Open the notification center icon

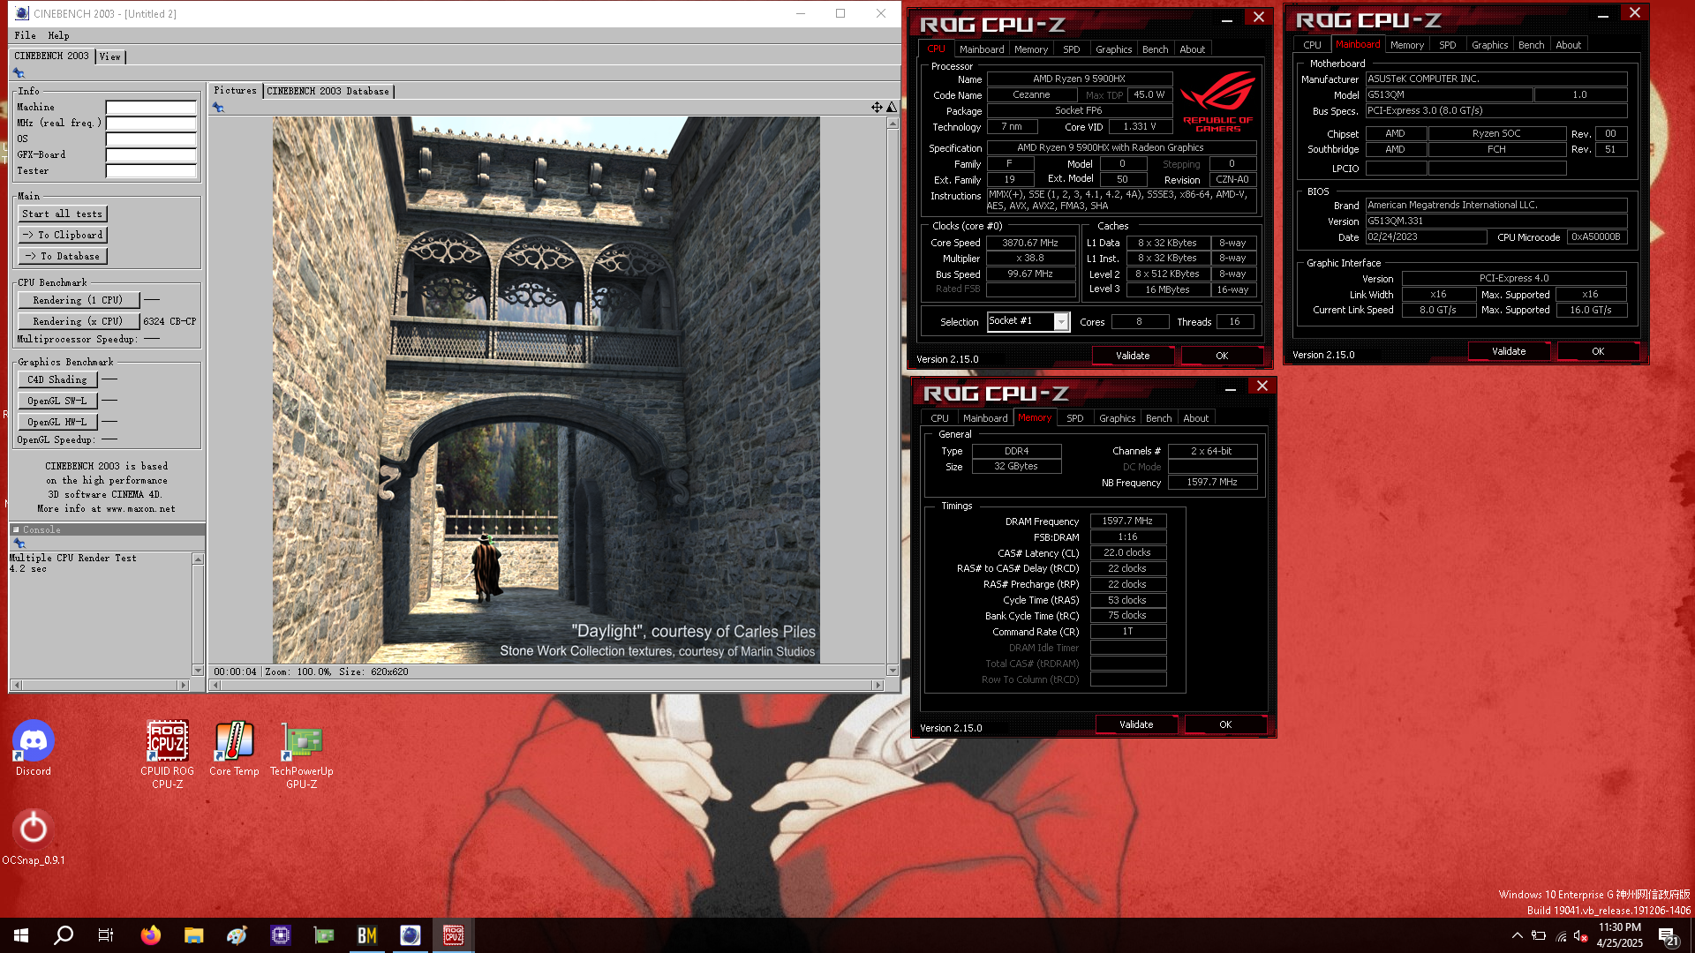tap(1668, 936)
